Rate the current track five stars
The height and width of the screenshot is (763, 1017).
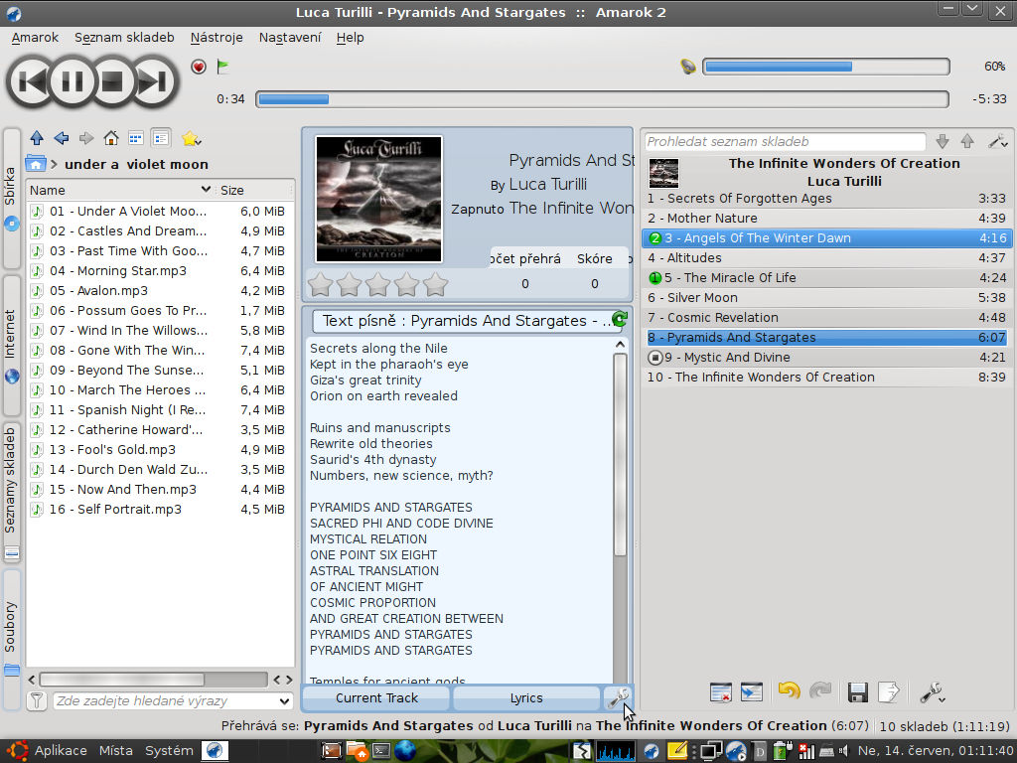(435, 284)
